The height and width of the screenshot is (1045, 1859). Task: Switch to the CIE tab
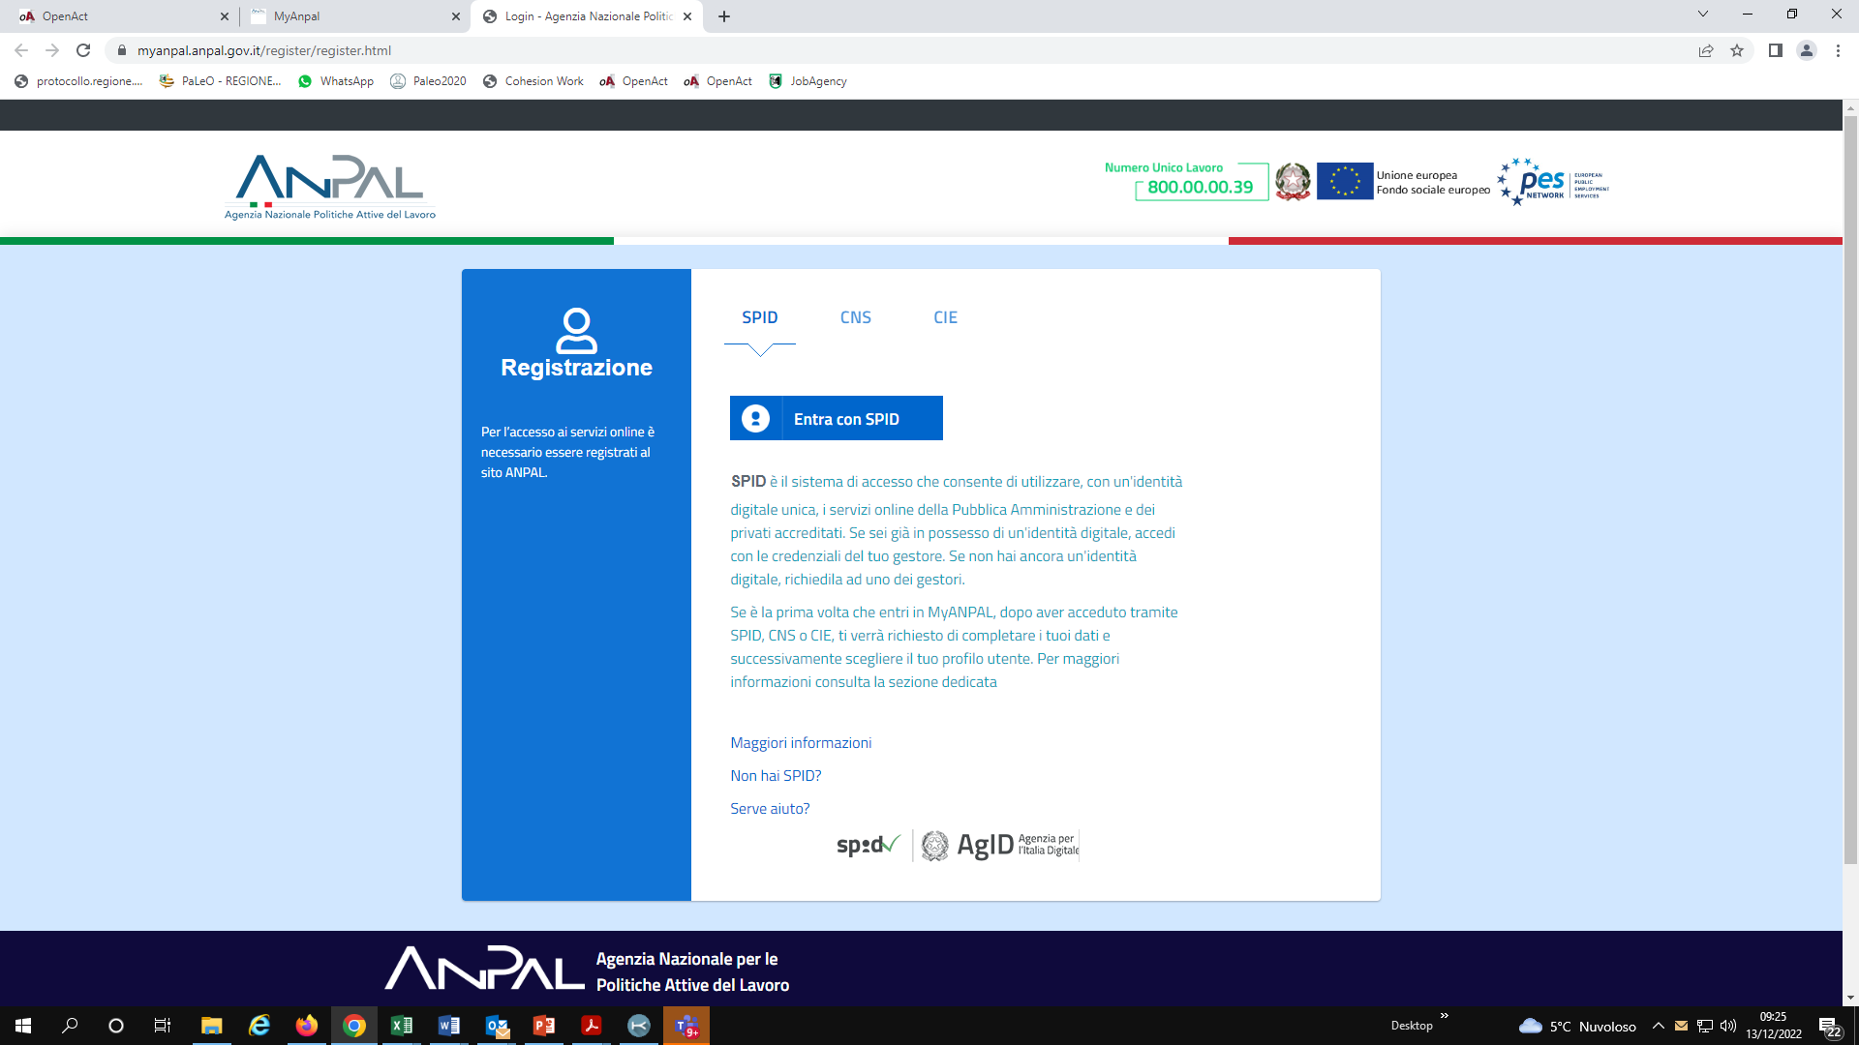pyautogui.click(x=945, y=317)
